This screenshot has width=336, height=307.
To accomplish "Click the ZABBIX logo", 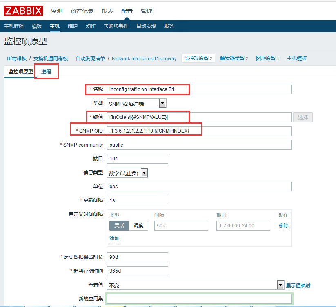I will coord(23,11).
